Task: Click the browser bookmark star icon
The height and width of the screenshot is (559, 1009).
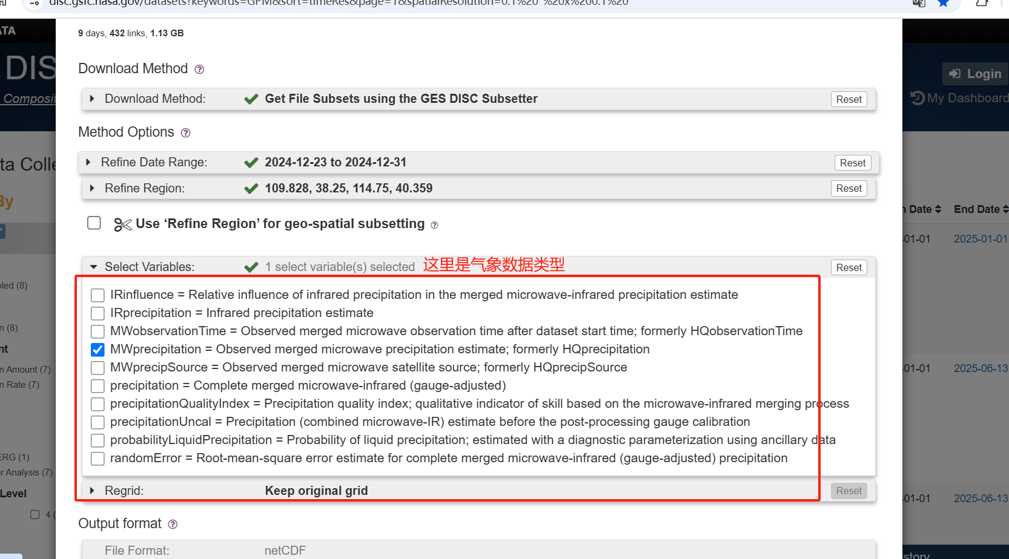Action: 943,3
